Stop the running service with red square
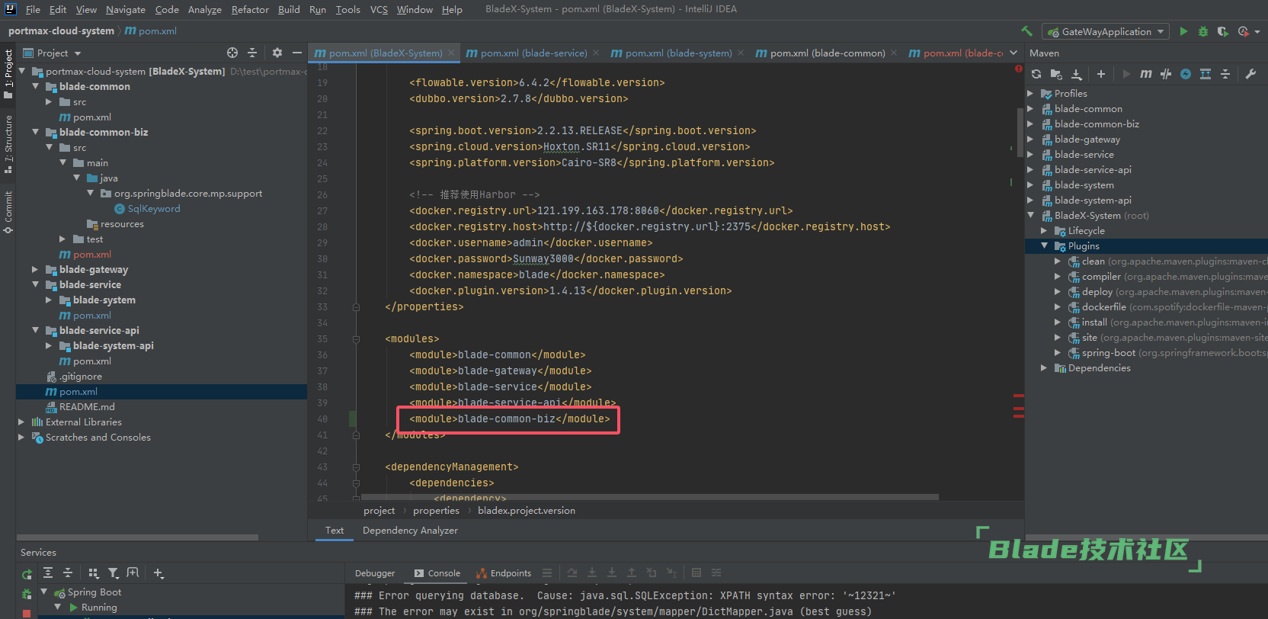Viewport: 1268px width, 619px height. click(27, 613)
